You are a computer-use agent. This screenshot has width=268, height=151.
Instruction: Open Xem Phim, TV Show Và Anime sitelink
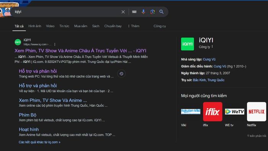(53, 100)
